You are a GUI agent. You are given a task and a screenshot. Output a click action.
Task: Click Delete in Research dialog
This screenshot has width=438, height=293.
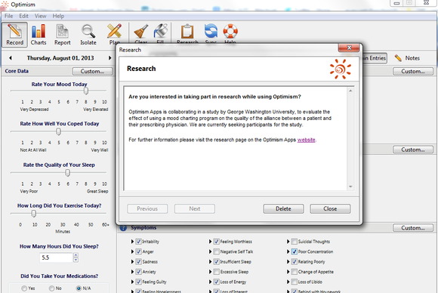283,208
